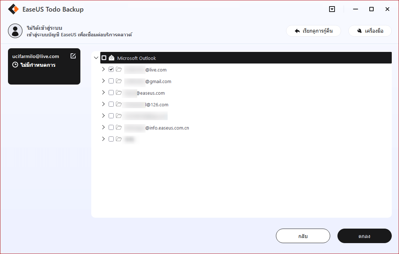
Task: Uncheck the @live.com account checkbox
Action: tap(111, 69)
